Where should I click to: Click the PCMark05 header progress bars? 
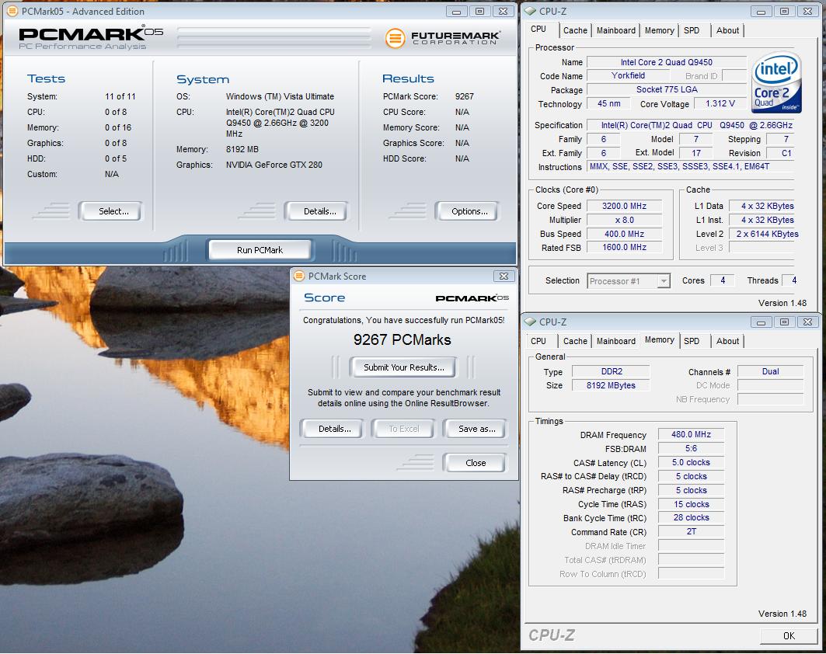click(x=274, y=38)
